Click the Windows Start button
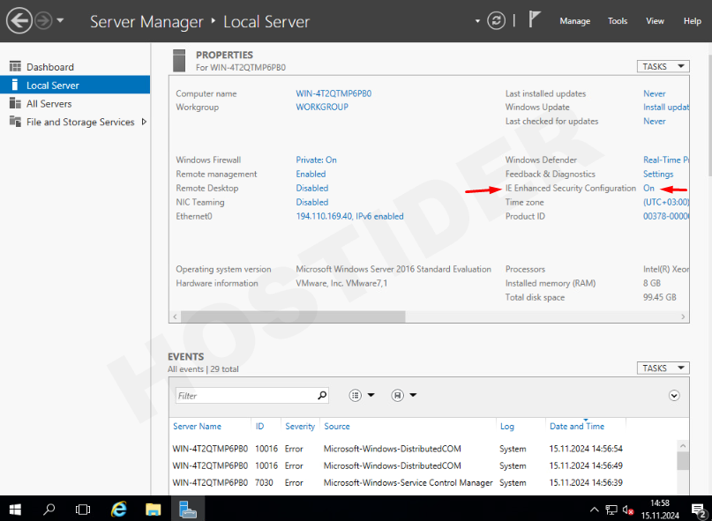The image size is (712, 521). (15, 509)
